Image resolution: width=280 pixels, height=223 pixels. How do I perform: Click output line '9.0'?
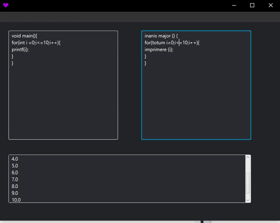[x=15, y=193]
